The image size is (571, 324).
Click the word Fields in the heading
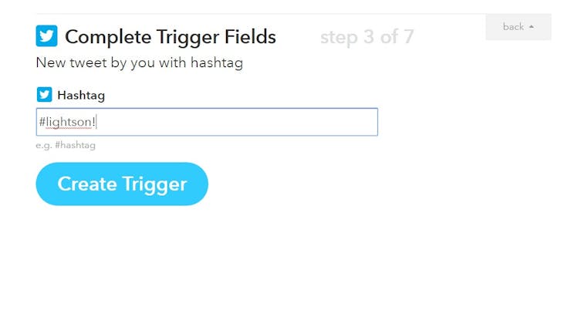(x=248, y=36)
